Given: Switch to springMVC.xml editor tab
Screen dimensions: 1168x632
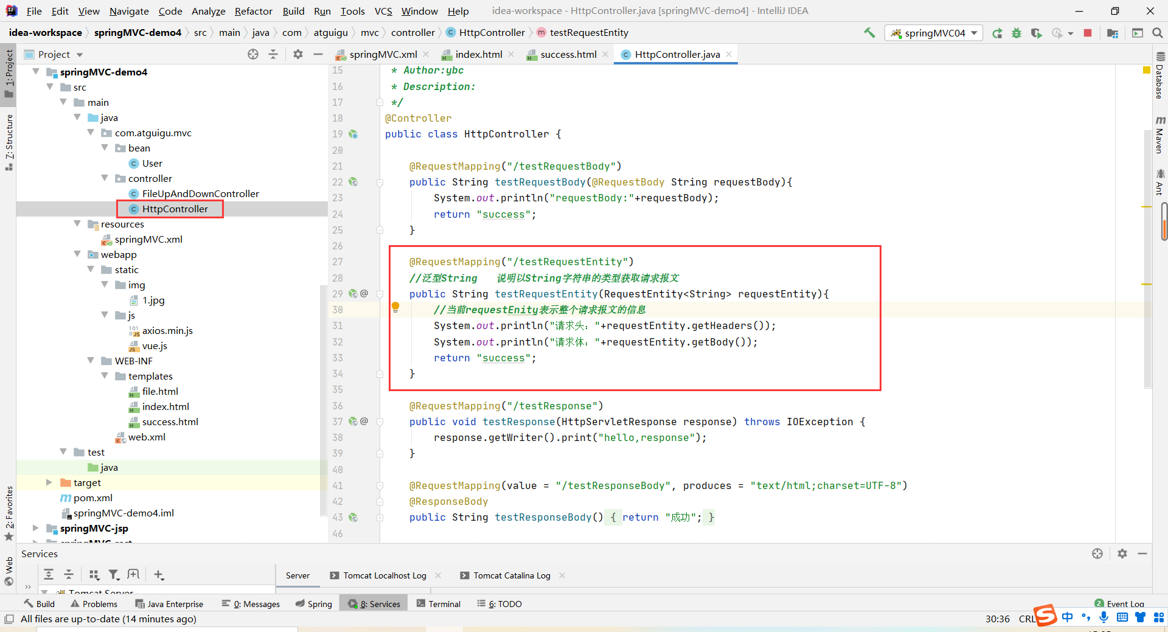Looking at the screenshot, I should [383, 54].
